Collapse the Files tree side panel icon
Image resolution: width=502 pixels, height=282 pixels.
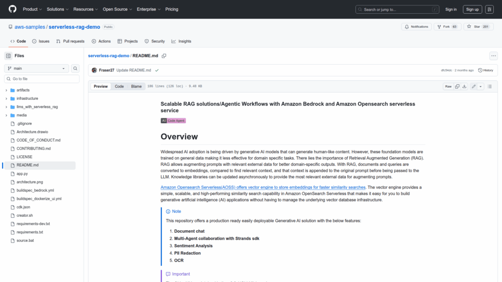click(x=8, y=56)
